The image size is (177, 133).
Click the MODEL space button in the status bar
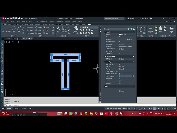[125, 109]
